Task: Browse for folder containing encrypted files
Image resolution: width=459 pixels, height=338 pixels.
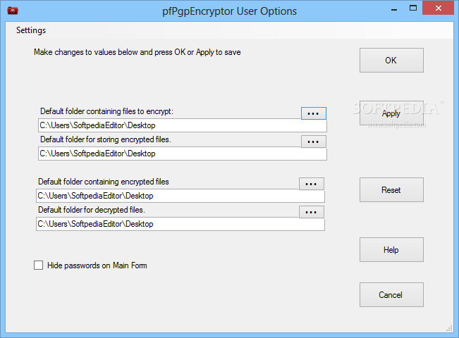Action: pos(312,184)
